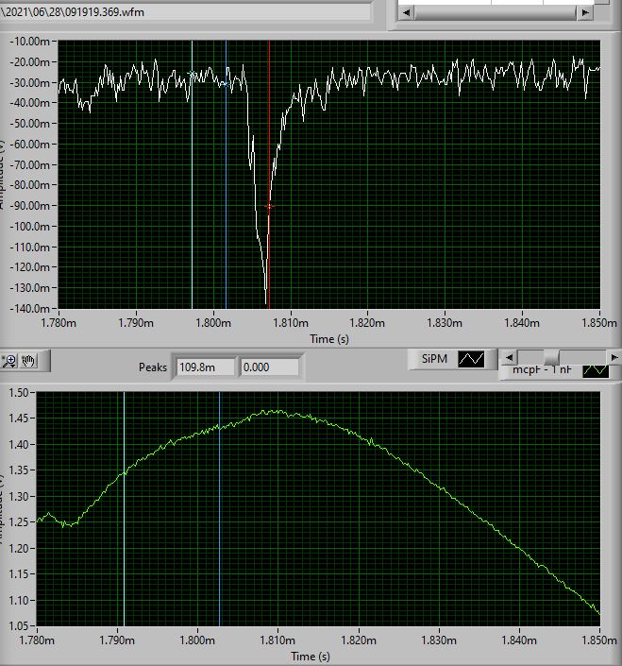Click the right arrow of the plot legend scrollbar
Image resolution: width=622 pixels, height=666 pixels.
(614, 357)
